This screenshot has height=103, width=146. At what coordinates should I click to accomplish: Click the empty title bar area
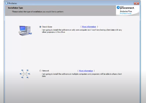[75, 3]
